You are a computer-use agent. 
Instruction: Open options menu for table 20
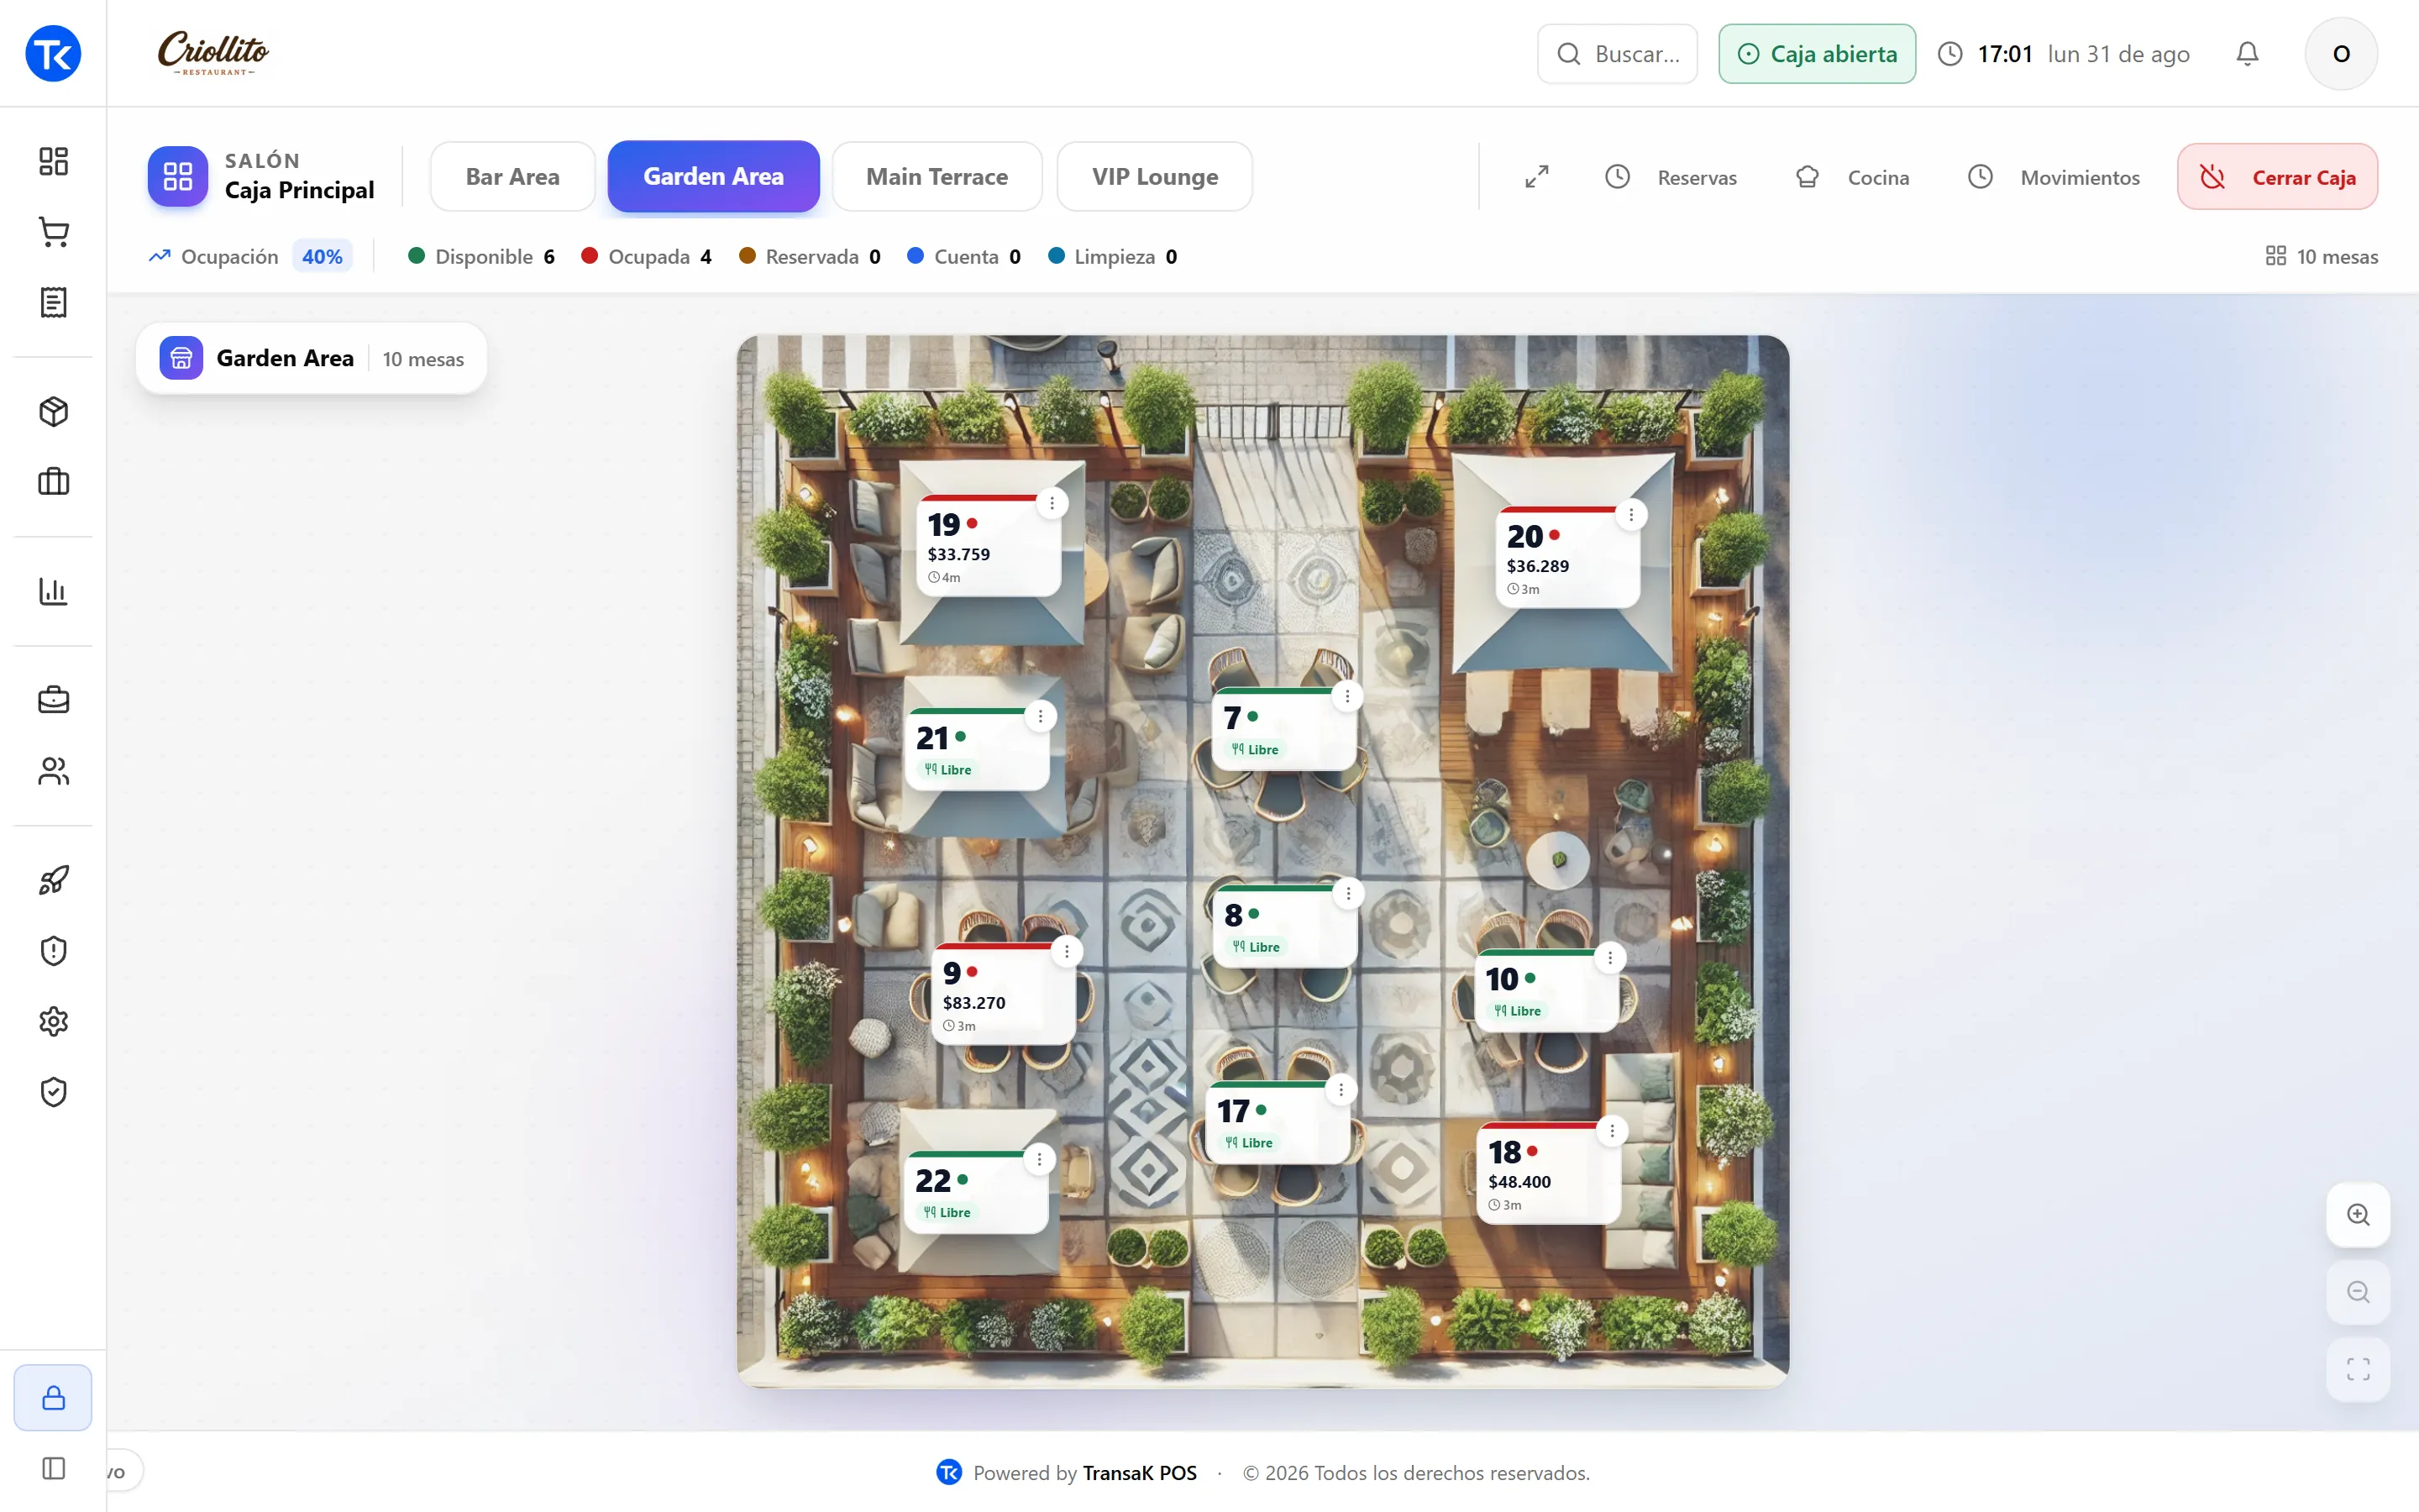[1631, 515]
